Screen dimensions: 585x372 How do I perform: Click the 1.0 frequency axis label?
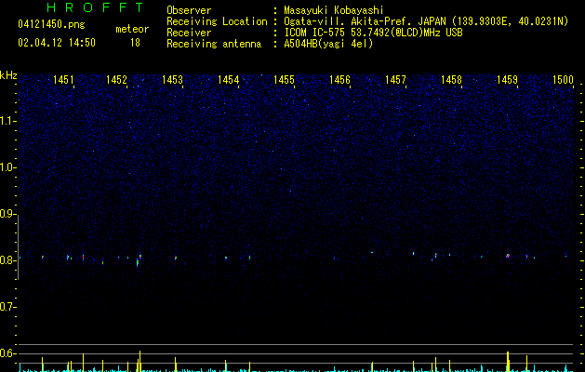(x=7, y=168)
